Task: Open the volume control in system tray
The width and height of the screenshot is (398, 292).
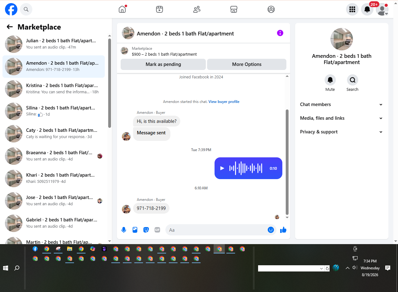Action: (x=355, y=267)
